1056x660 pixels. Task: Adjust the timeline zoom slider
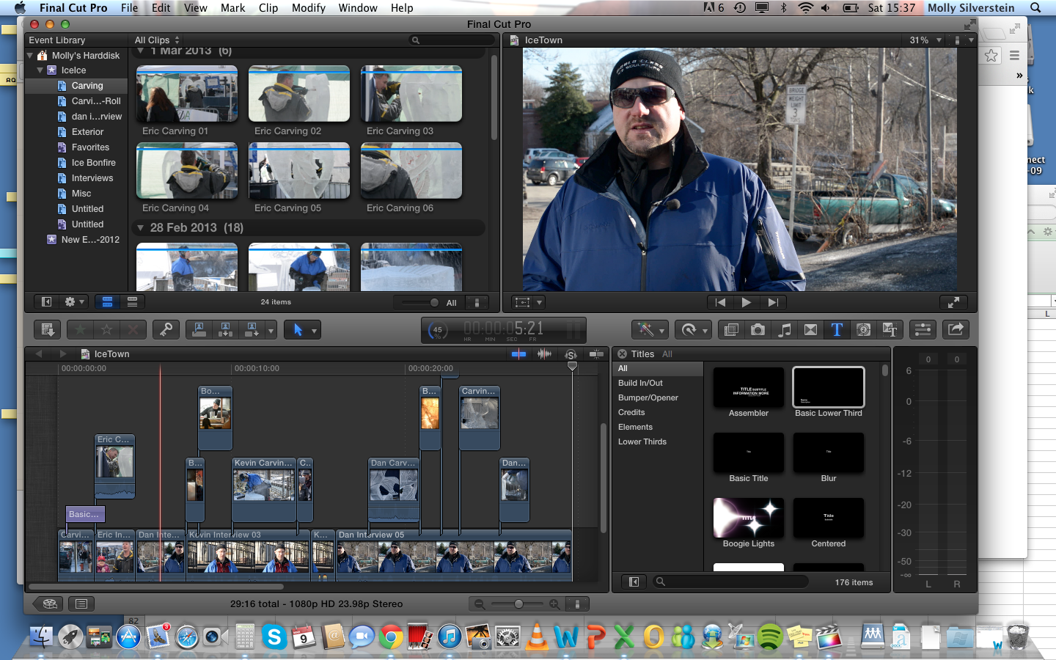(518, 604)
